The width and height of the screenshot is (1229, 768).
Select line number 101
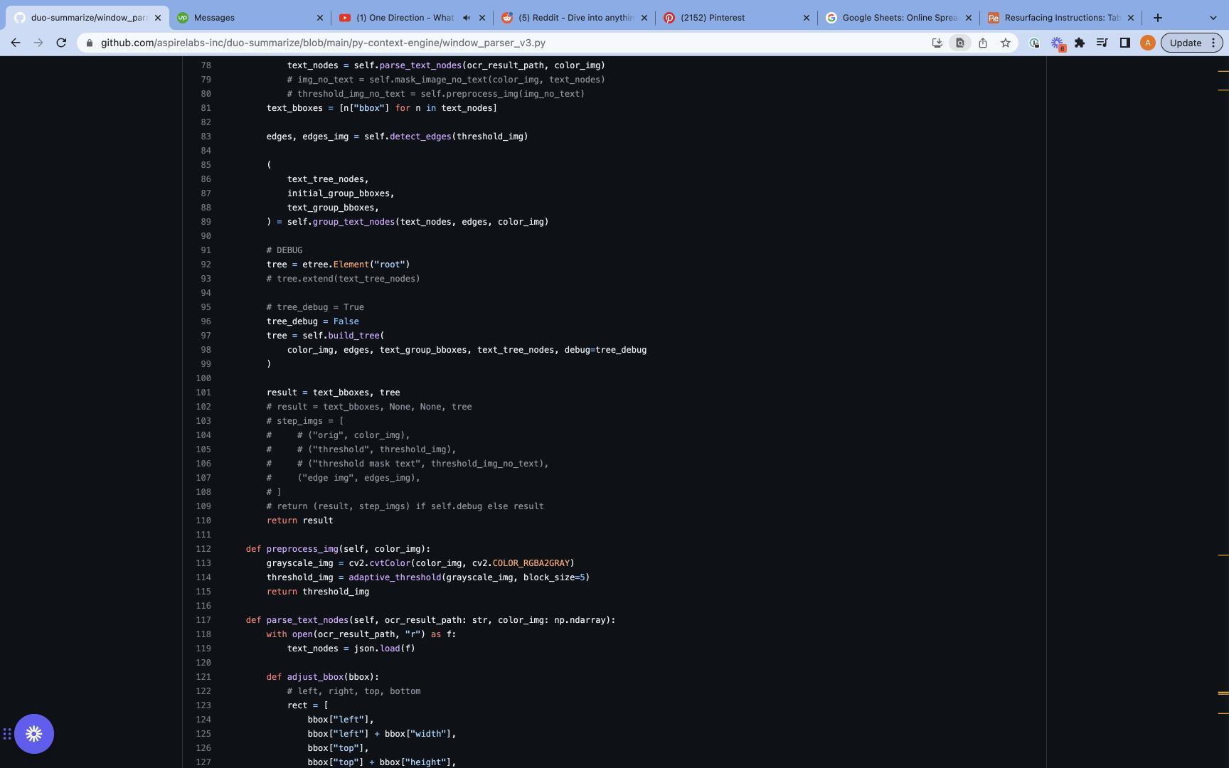click(x=203, y=393)
